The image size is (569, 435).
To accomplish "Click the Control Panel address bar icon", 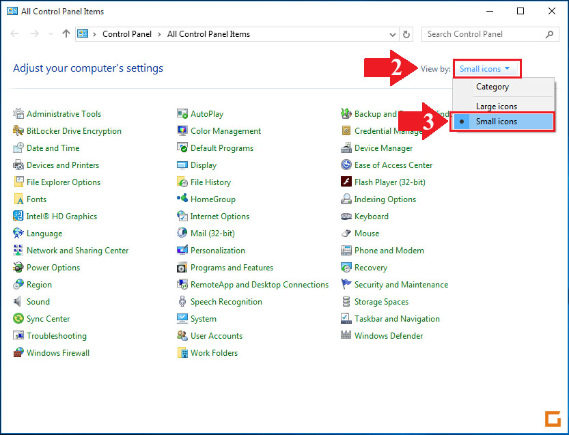I will click(x=83, y=33).
